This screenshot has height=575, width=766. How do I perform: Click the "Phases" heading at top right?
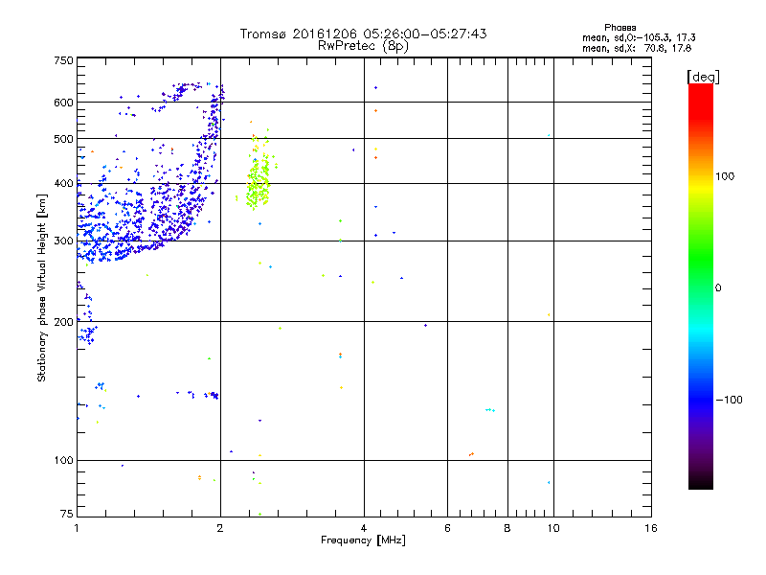(620, 28)
